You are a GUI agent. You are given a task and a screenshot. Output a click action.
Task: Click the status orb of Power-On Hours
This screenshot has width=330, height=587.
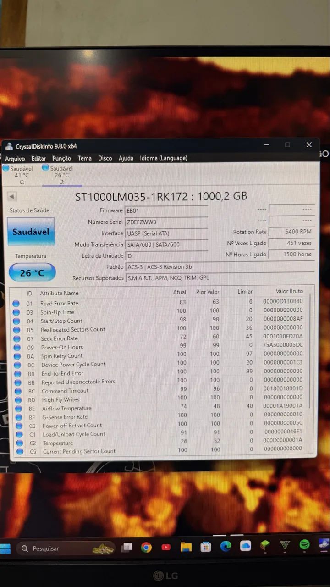click(x=17, y=347)
